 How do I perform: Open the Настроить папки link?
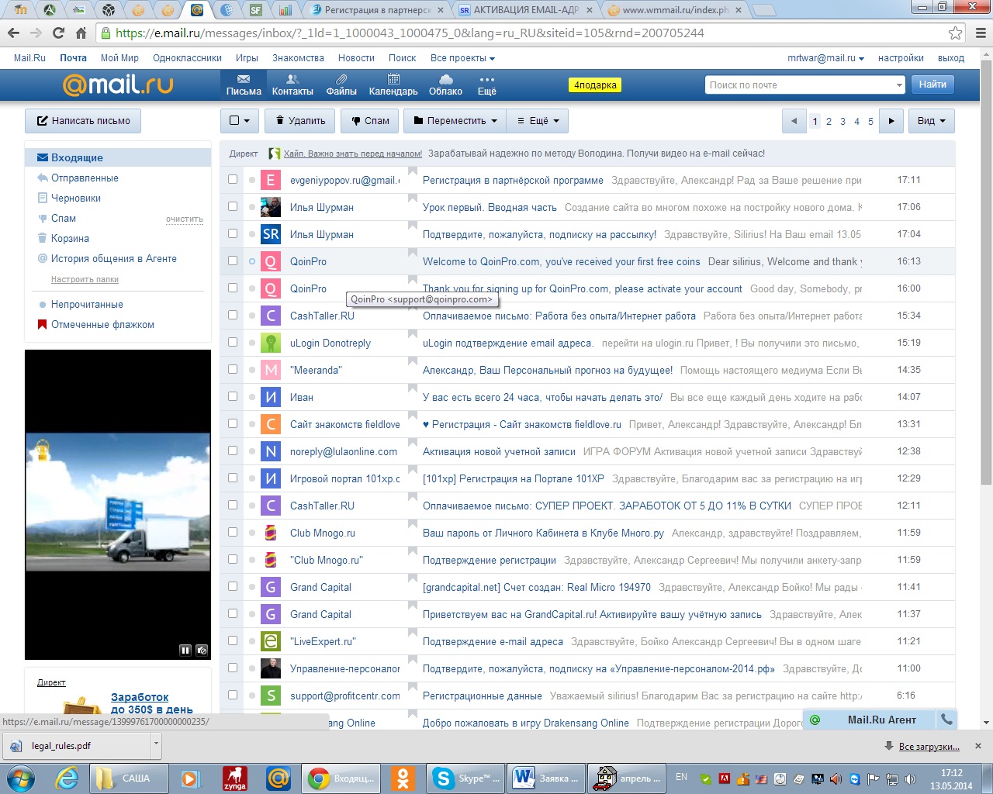85,280
